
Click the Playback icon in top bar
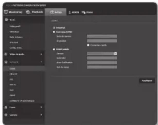pyautogui.click(x=27, y=12)
